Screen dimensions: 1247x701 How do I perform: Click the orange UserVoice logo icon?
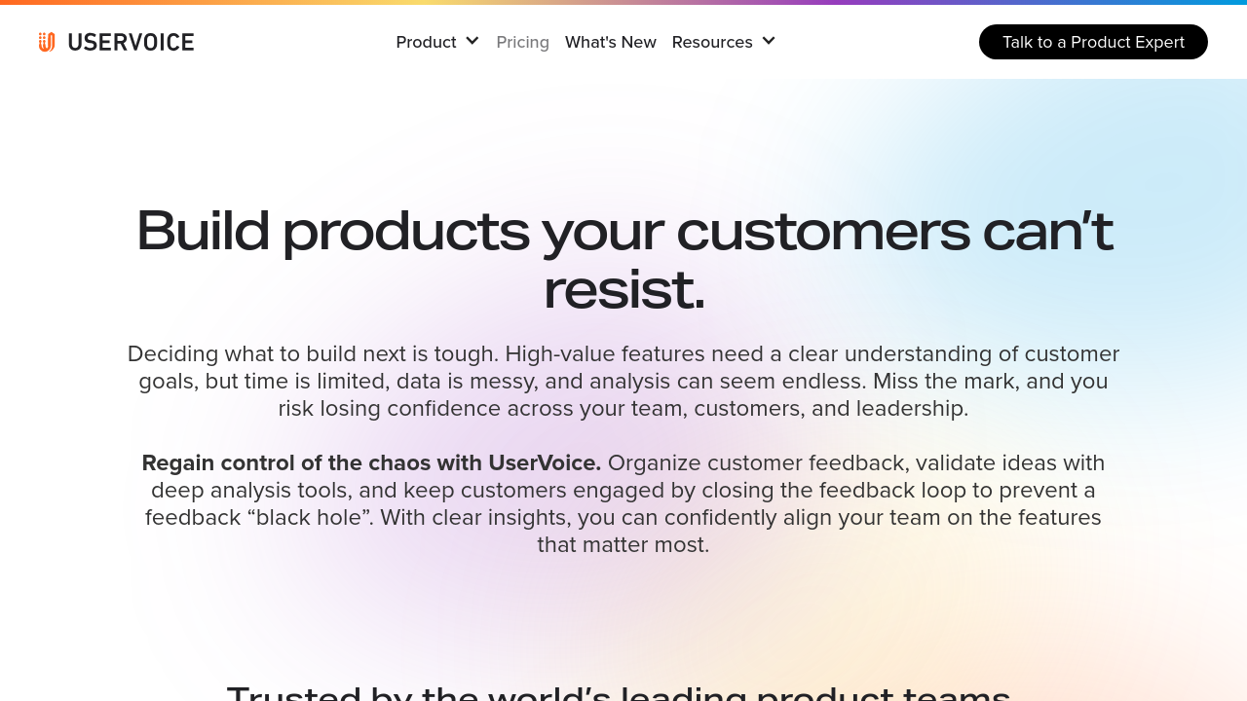click(47, 42)
